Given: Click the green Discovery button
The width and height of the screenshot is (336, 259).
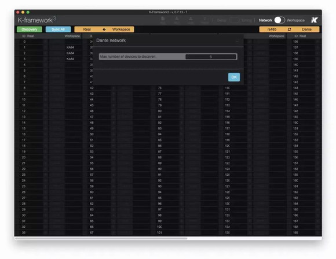Looking at the screenshot, I should coord(30,29).
